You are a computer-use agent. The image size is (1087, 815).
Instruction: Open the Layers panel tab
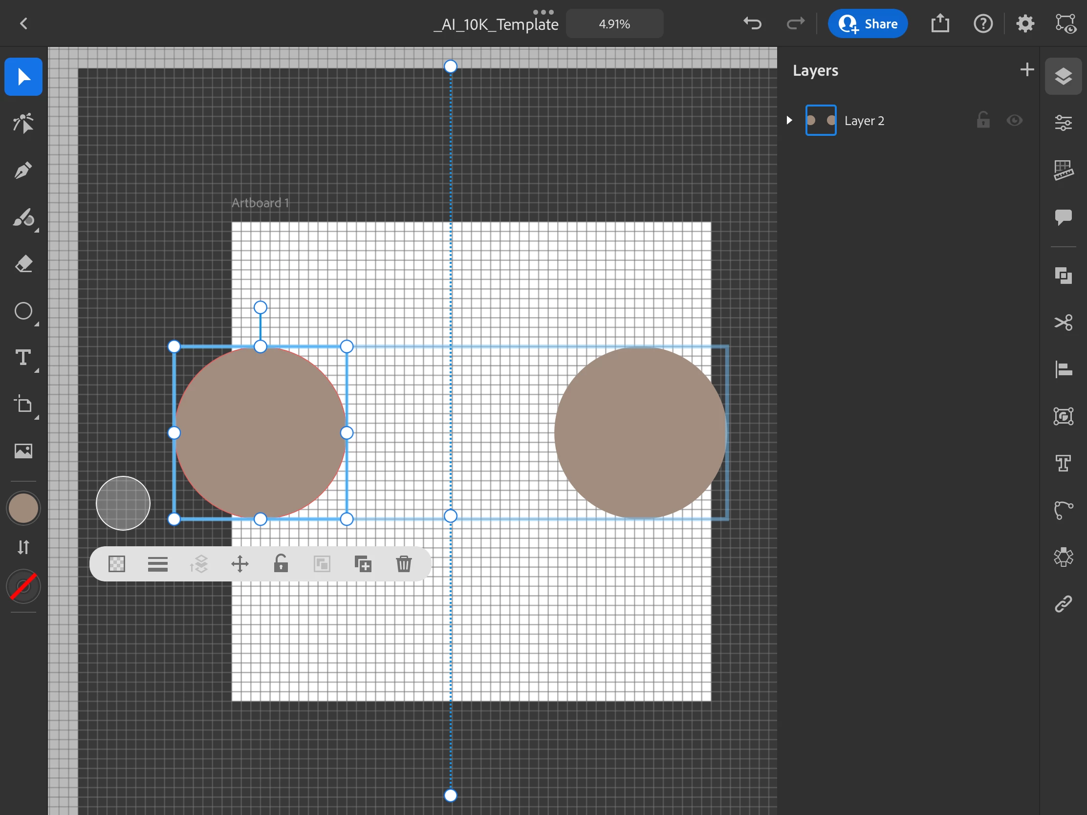pyautogui.click(x=1063, y=77)
